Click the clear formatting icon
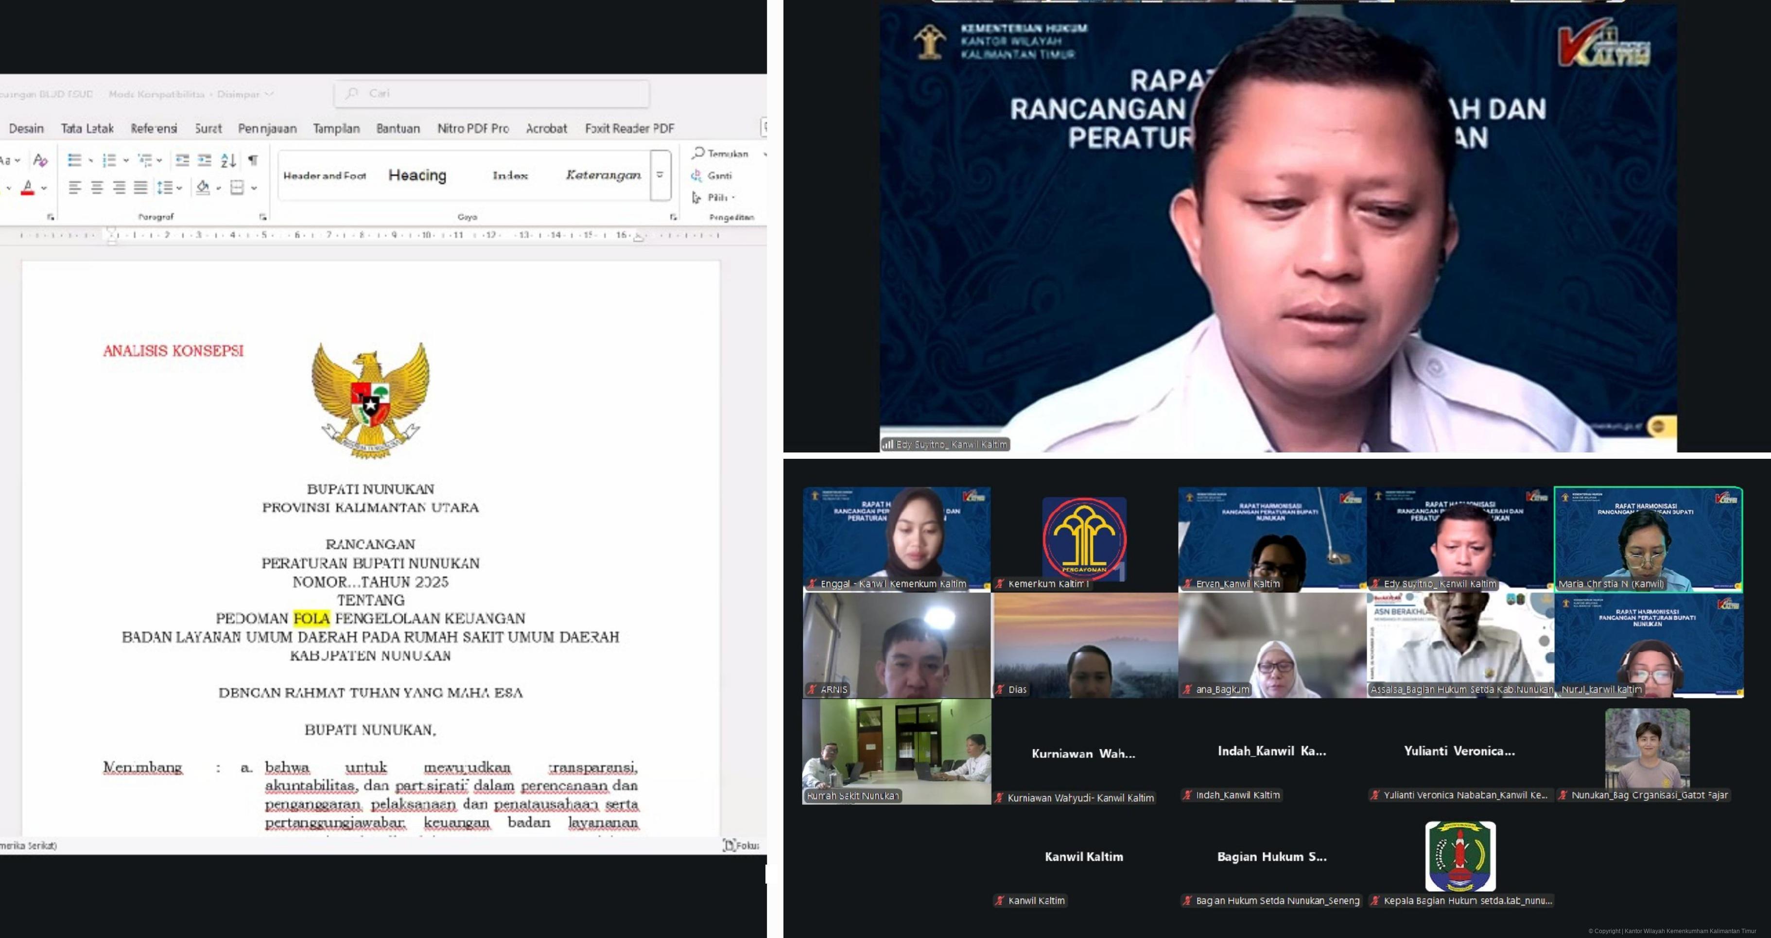 (40, 160)
